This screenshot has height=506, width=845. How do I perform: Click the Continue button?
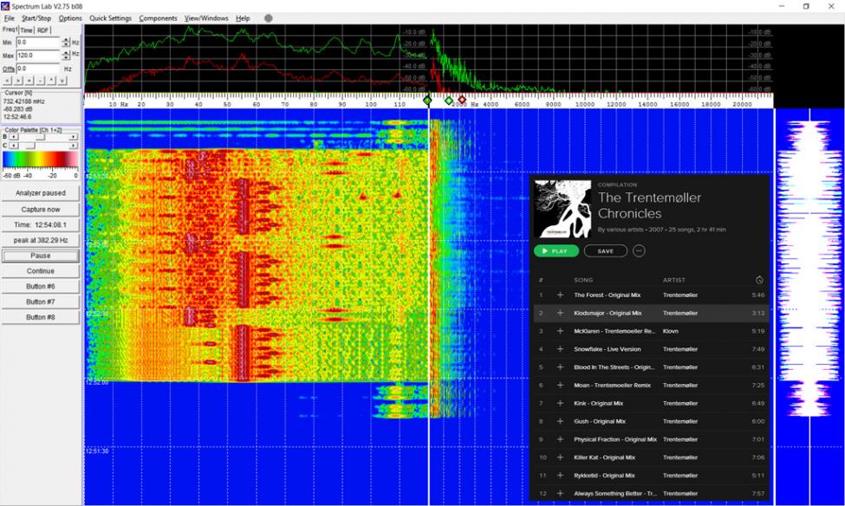click(41, 271)
